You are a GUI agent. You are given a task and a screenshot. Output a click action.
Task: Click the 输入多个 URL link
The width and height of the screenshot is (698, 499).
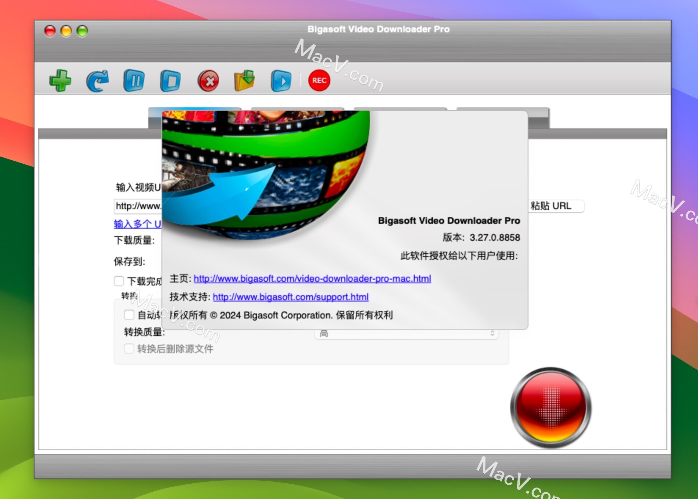pyautogui.click(x=138, y=224)
